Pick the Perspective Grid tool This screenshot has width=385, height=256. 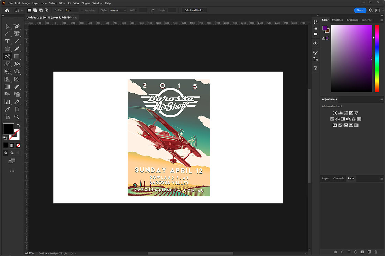point(7,79)
